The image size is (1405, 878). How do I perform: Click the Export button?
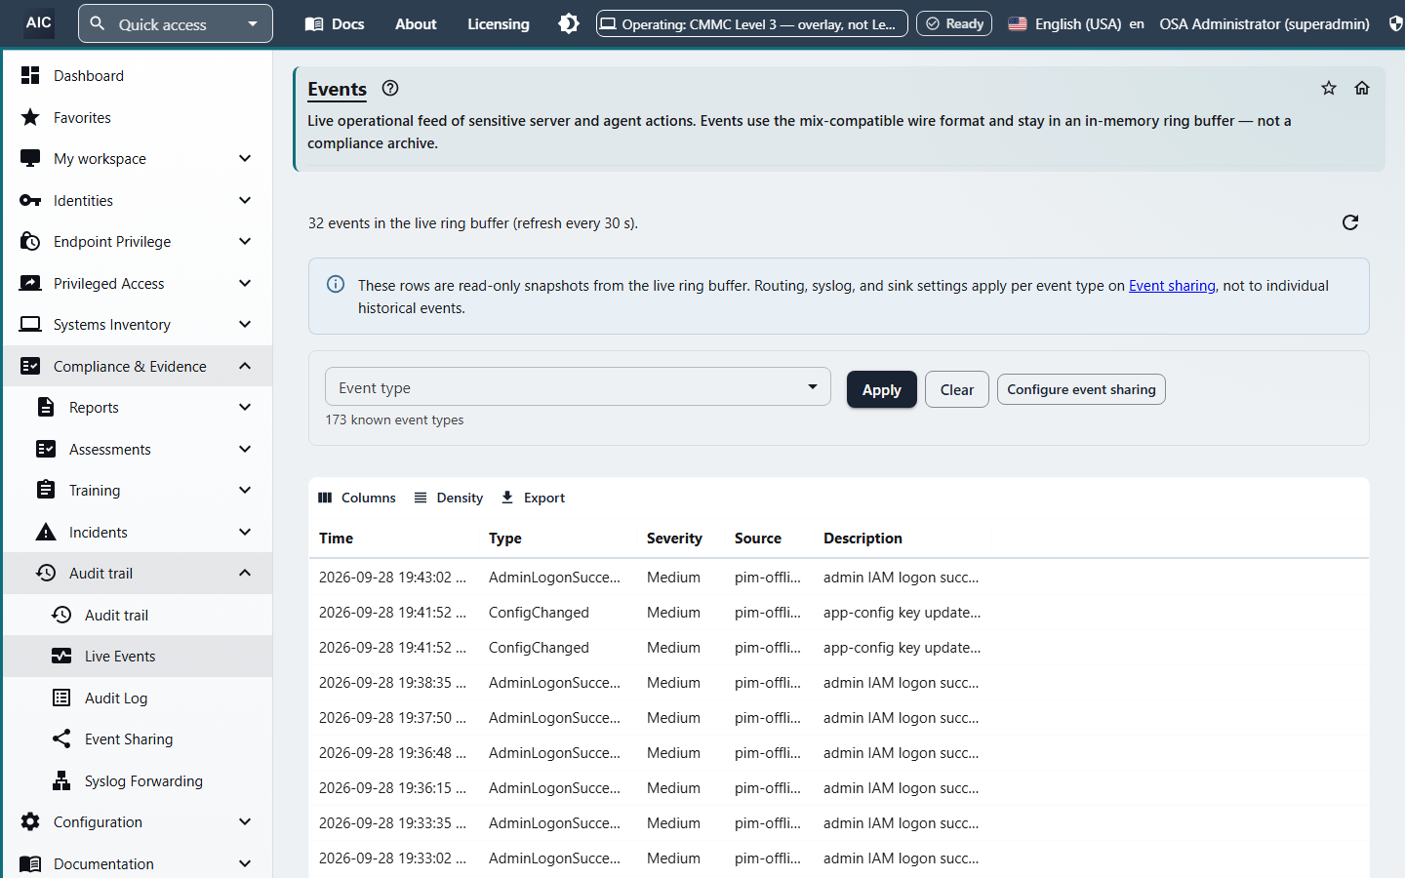[x=533, y=498]
